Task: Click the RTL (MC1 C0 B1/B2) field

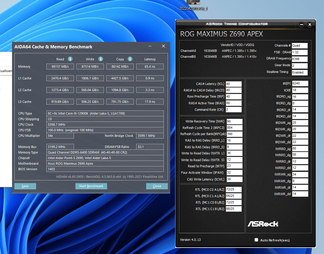Action: coord(234,202)
